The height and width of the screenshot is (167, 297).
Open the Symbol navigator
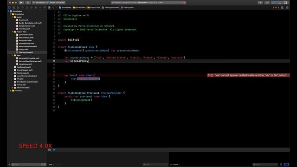coord(18,7)
